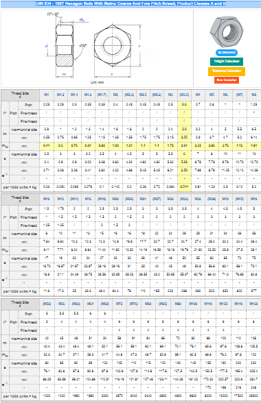Click the DIN 934 page title banner
This screenshot has height=403, width=261.
click(x=130, y=3)
